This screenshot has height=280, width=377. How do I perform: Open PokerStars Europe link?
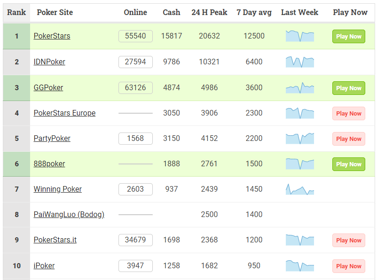[x=64, y=113]
